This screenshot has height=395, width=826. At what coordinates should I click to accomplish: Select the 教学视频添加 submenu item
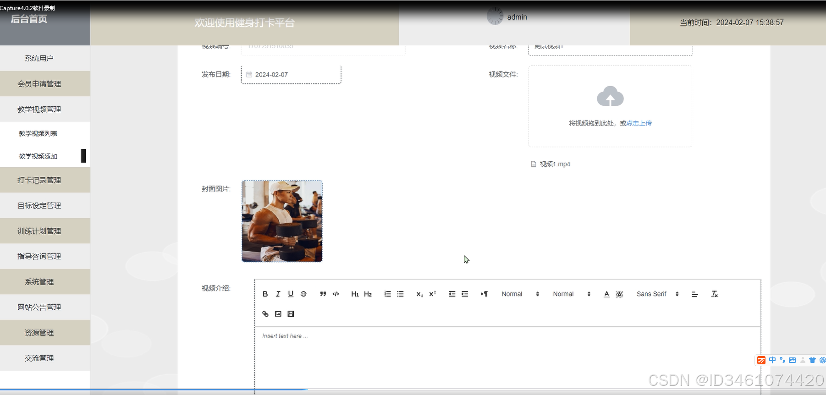point(45,156)
